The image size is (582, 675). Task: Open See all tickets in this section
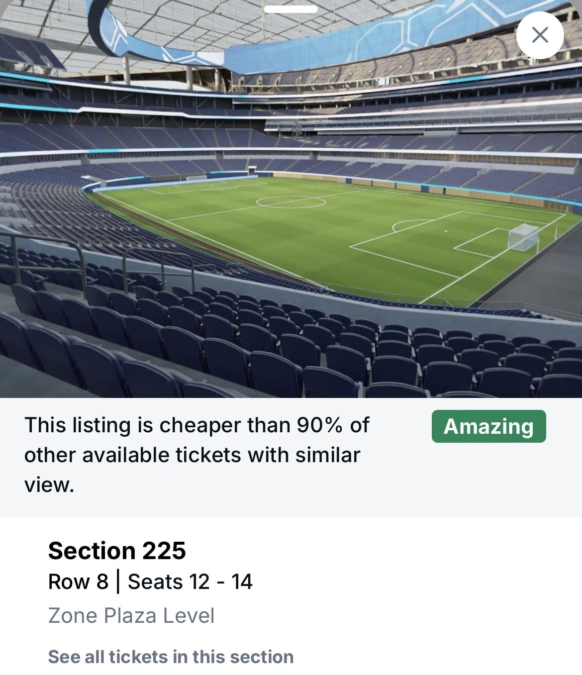click(171, 657)
